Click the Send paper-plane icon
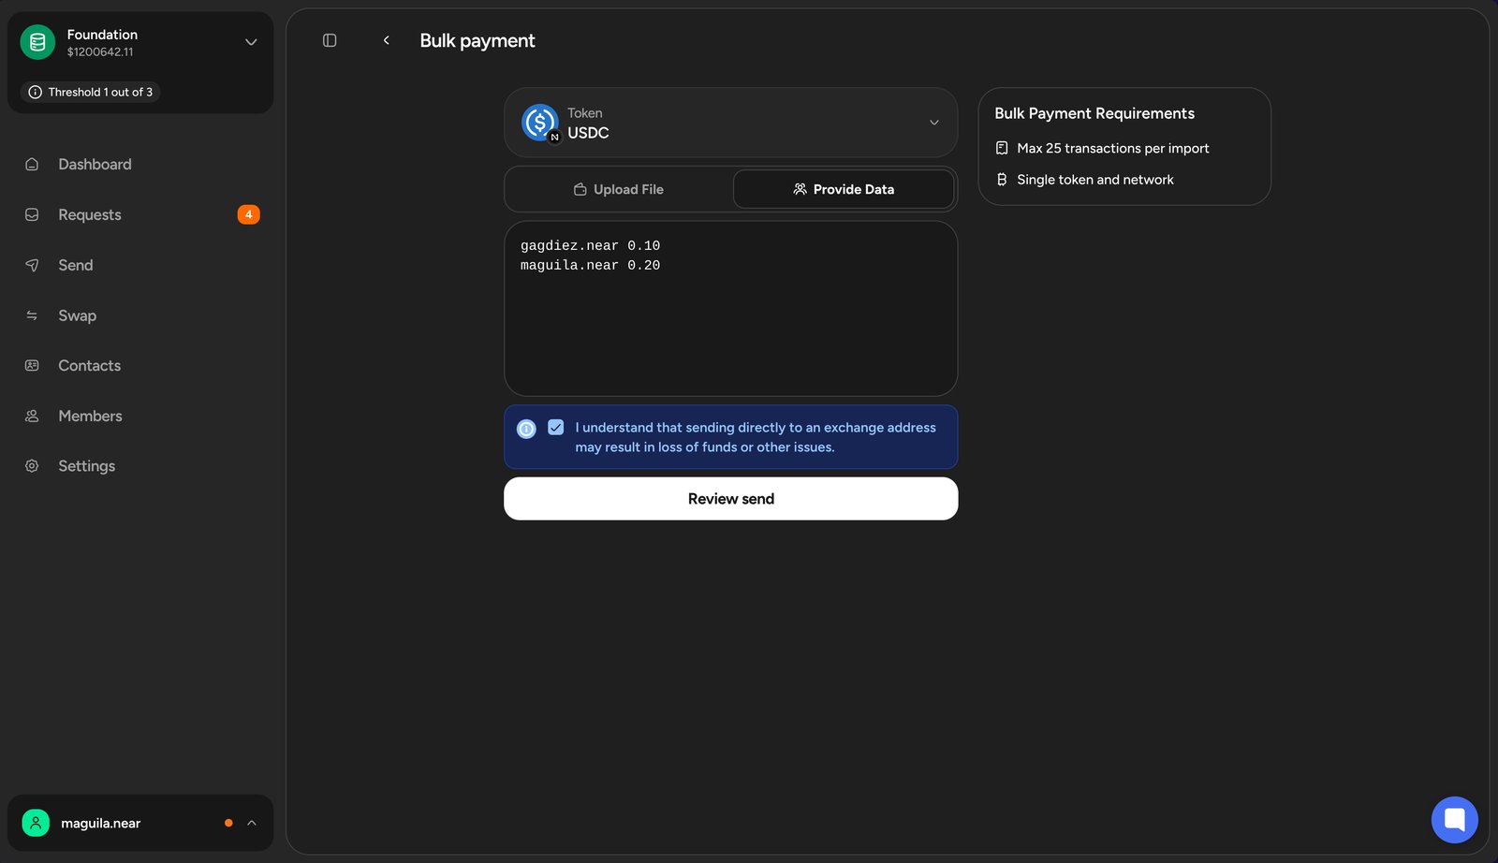 32,265
